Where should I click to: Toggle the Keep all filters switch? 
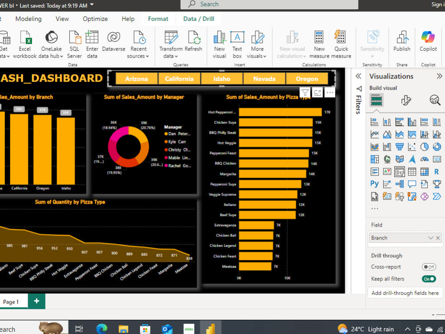[x=429, y=279]
